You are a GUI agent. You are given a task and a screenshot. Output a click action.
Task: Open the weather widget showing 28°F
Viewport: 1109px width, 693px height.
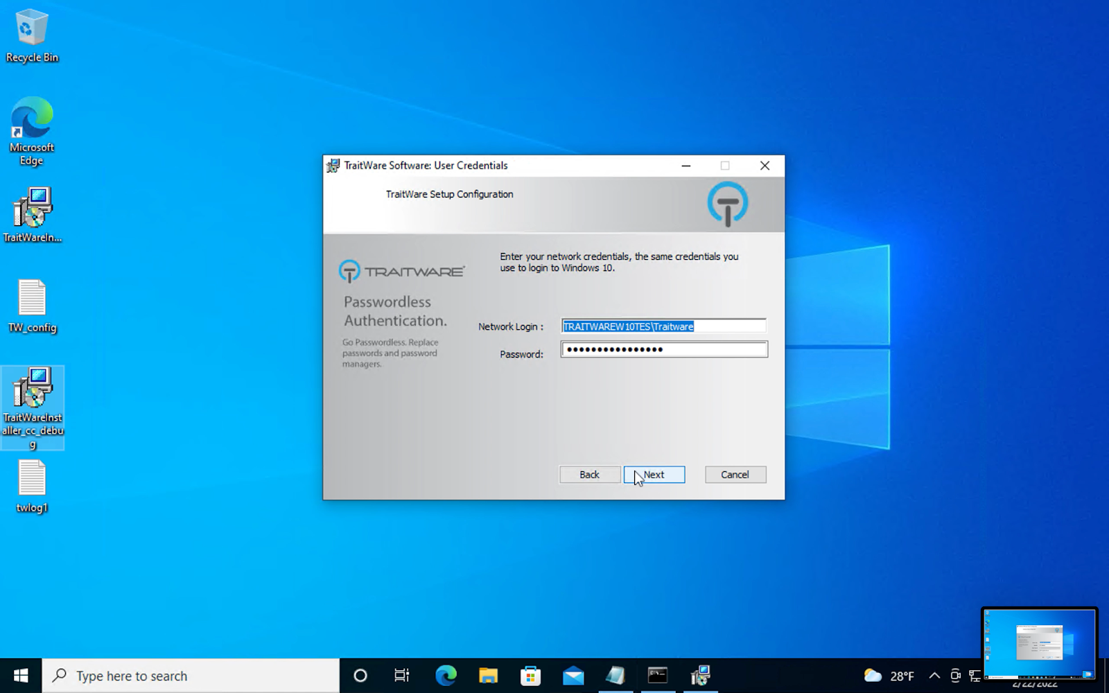pyautogui.click(x=889, y=676)
